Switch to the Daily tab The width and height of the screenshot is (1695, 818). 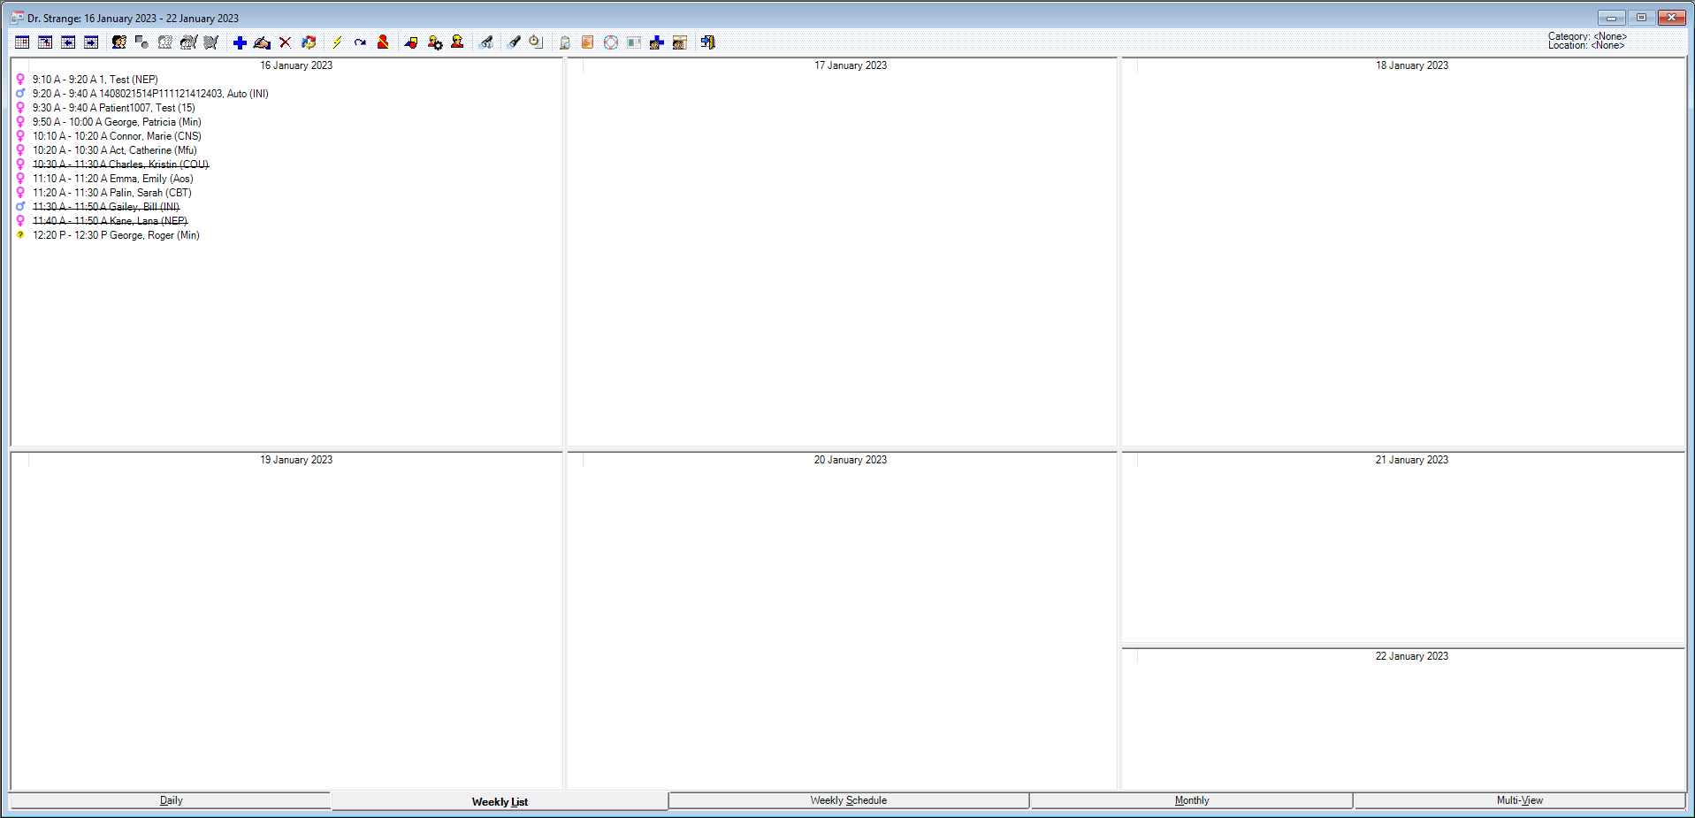171,800
